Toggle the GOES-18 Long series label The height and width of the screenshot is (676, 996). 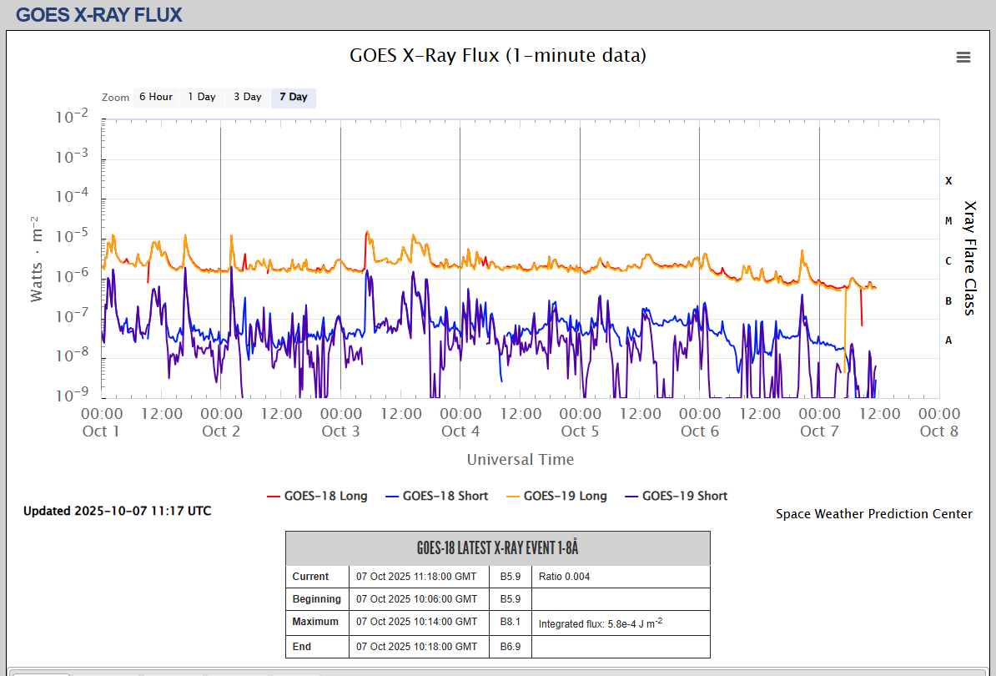pyautogui.click(x=325, y=496)
